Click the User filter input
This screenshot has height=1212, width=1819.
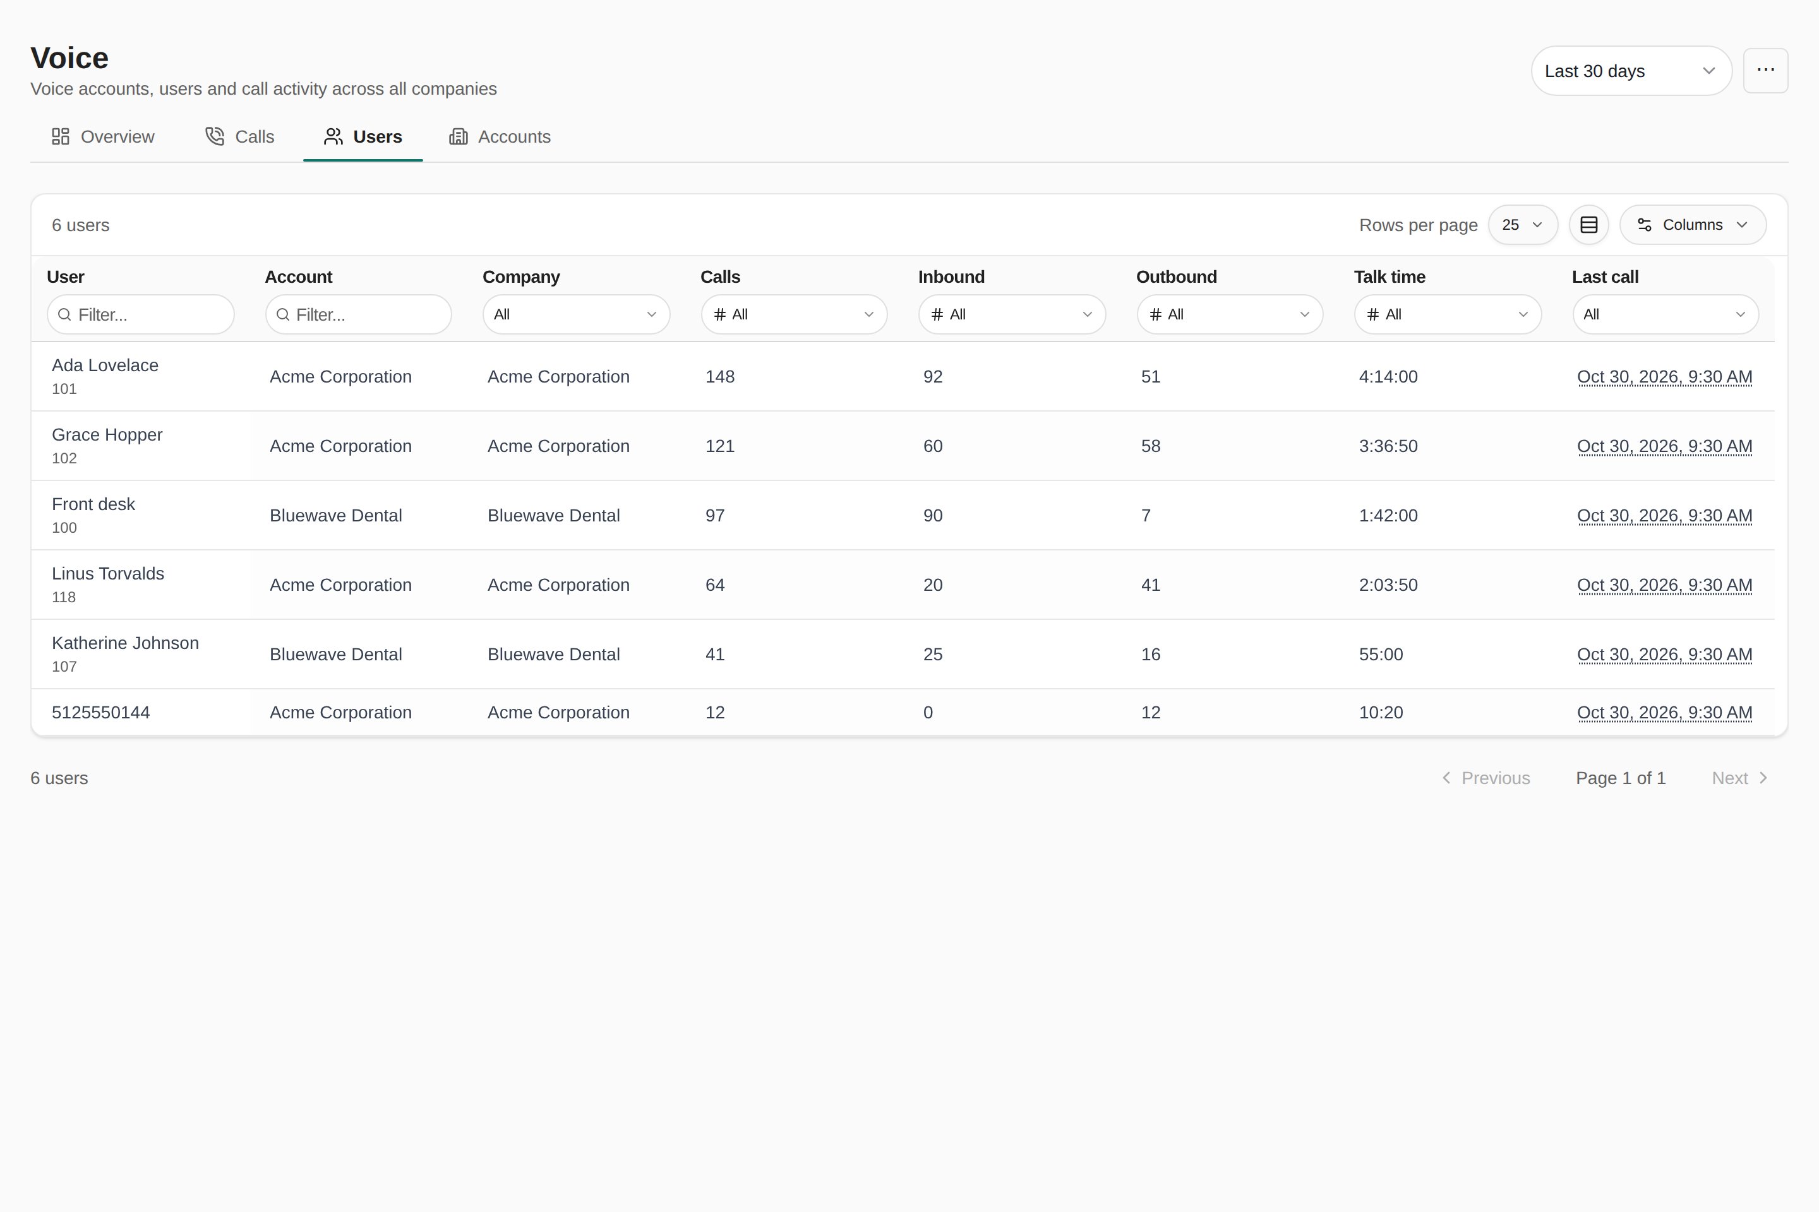pos(141,314)
